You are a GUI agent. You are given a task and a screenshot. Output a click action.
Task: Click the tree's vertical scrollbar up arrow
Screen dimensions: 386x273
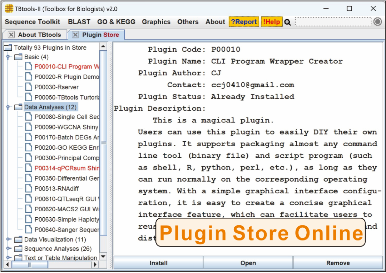tap(103, 46)
